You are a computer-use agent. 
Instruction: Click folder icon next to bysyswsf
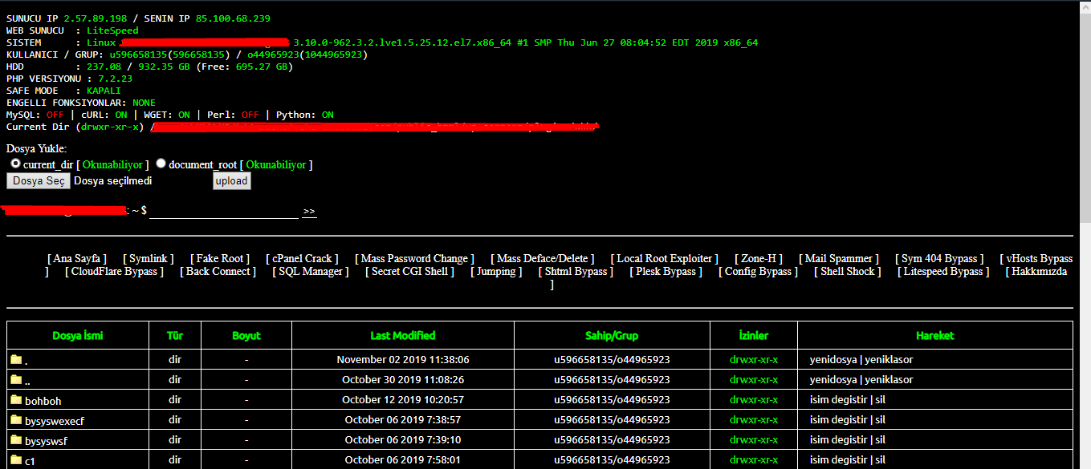click(x=16, y=439)
